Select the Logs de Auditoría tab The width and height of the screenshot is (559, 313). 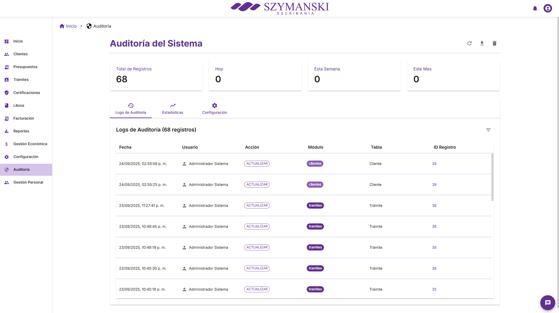pyautogui.click(x=131, y=109)
